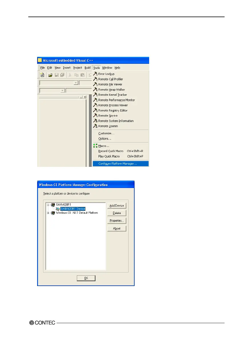240x340 pixels.
Task: Open the lower toolbar combo box dropdown arrow
Action: [63, 90]
